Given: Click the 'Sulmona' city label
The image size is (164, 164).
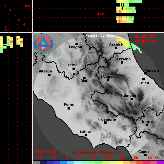Looking at the screenshot, I should (128, 95).
